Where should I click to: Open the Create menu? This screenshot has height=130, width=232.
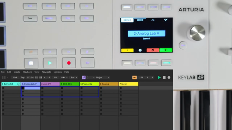17,72
